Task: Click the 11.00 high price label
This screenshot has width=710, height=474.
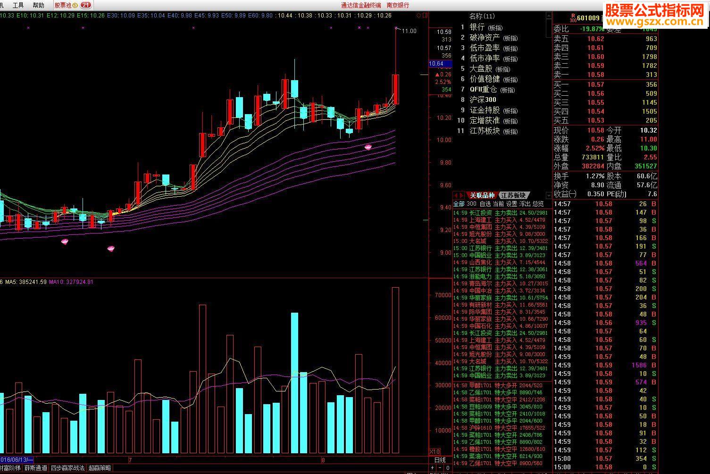Action: click(409, 31)
